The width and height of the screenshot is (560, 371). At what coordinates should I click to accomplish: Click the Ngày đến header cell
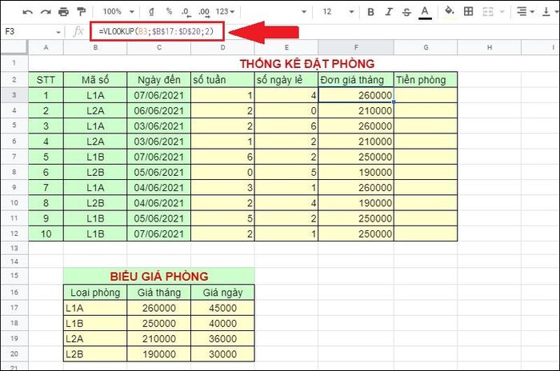159,80
